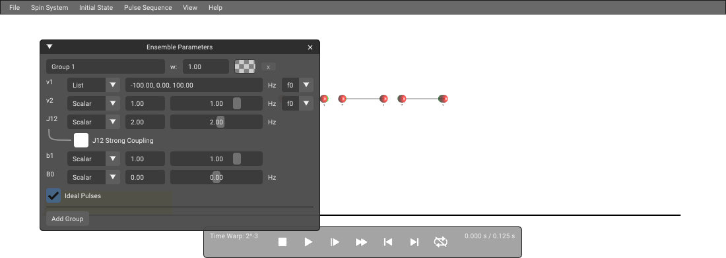The image size is (726, 258).
Task: Open the v2 reference f0 dropdown
Action: click(298, 103)
